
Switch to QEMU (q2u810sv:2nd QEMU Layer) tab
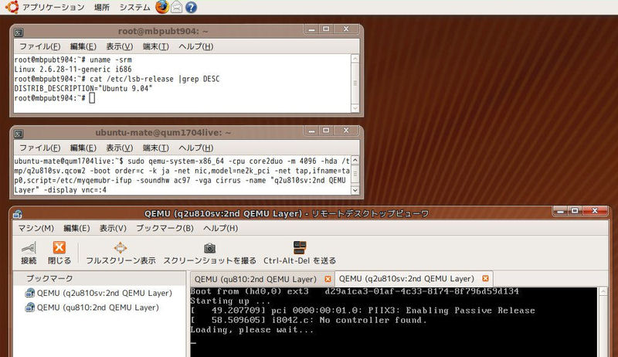(x=407, y=279)
